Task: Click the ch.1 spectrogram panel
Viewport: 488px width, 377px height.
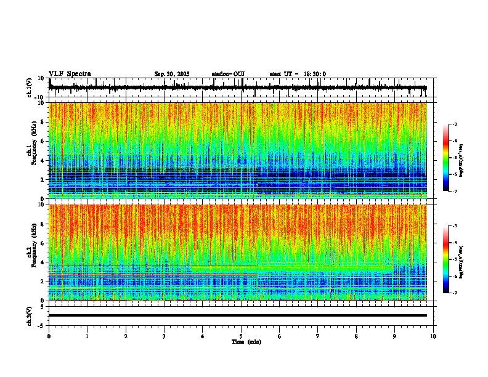Action: click(x=238, y=150)
